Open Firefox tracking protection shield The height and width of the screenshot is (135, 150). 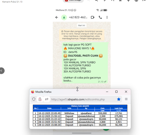[x=34, y=99]
